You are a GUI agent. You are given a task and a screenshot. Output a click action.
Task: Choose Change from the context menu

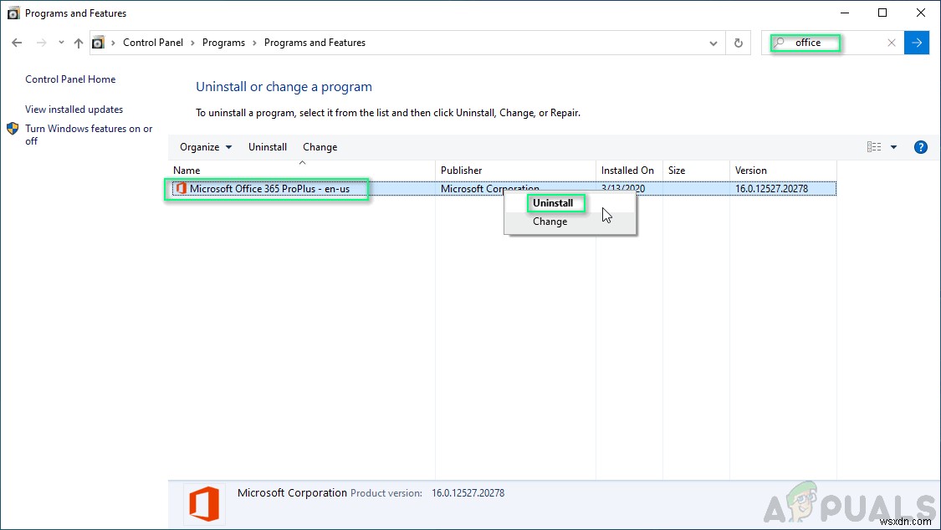tap(570, 222)
